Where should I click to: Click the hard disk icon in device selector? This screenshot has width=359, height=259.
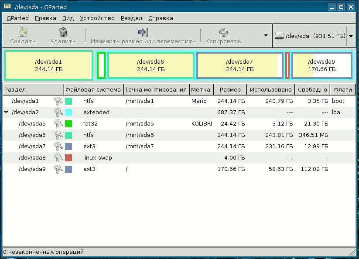click(280, 36)
